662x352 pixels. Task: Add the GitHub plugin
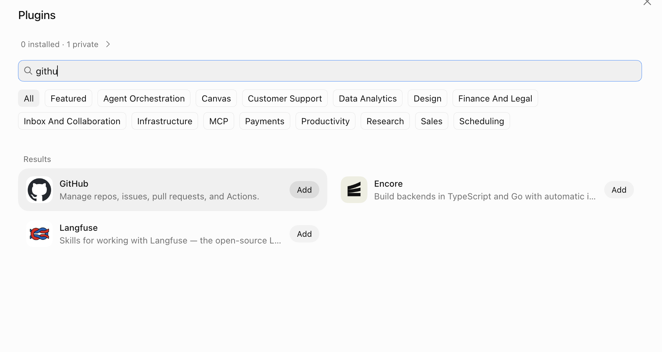click(304, 190)
